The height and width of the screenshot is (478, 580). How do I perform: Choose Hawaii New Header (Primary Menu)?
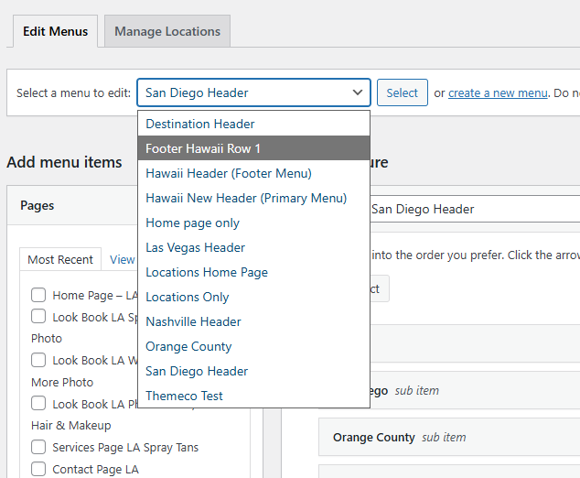click(x=246, y=198)
